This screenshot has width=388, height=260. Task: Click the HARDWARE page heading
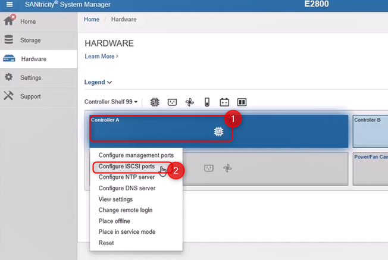click(109, 43)
